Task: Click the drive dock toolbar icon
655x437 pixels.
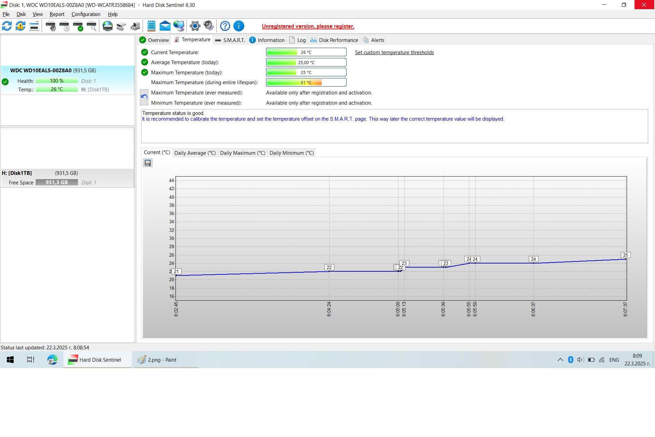Action: (135, 26)
